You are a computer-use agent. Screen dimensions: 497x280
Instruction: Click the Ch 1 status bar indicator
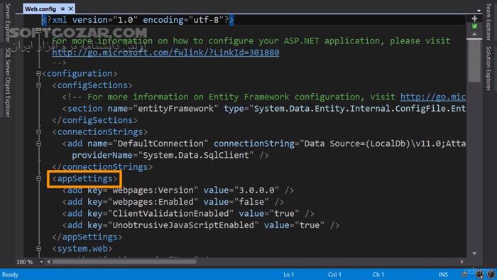click(378, 274)
